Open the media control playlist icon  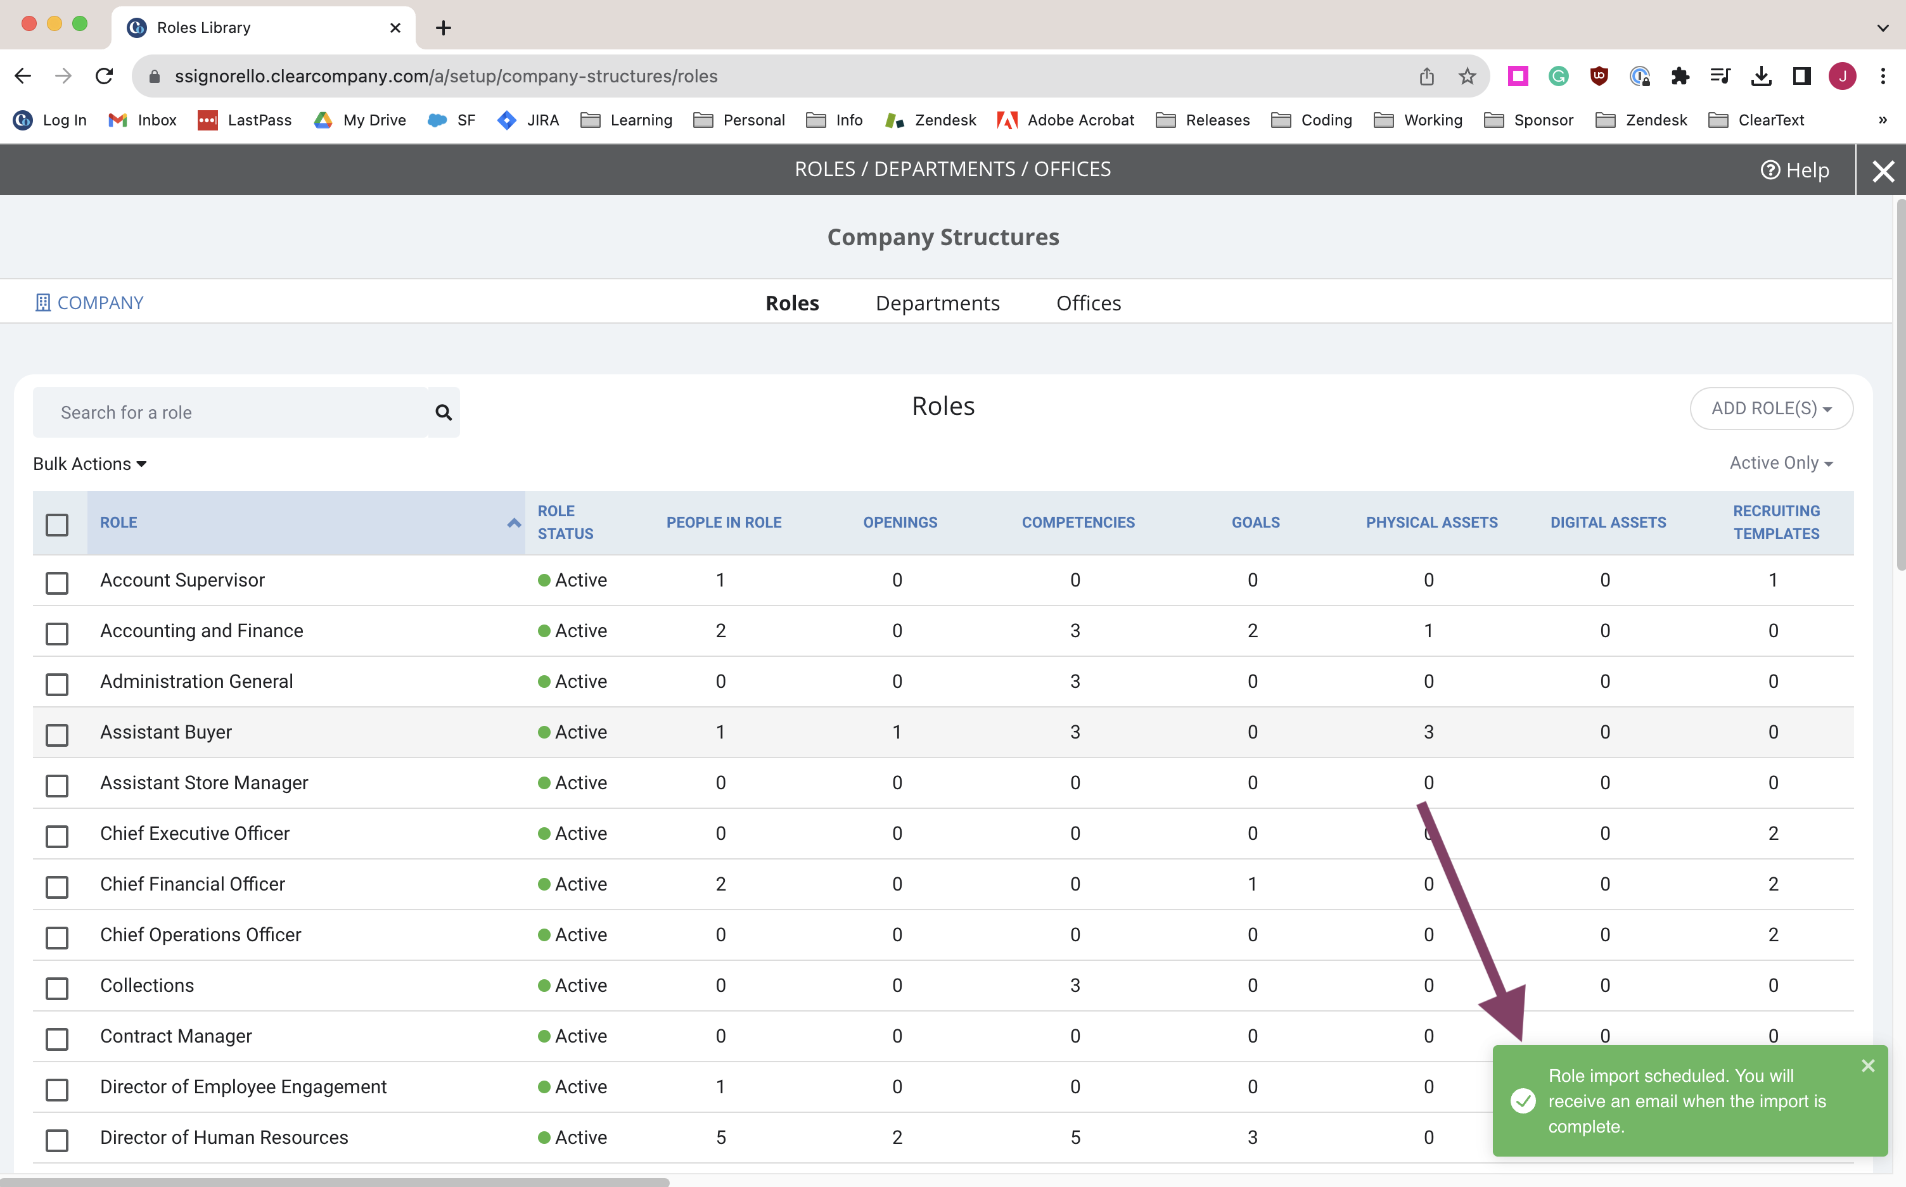(x=1720, y=76)
